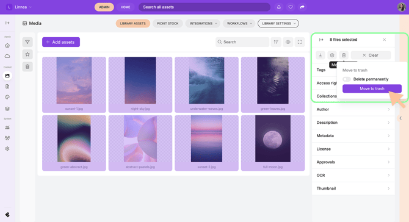Screen dimensions: 409x222
Task: Clear the file selection
Action: [x=371, y=56]
